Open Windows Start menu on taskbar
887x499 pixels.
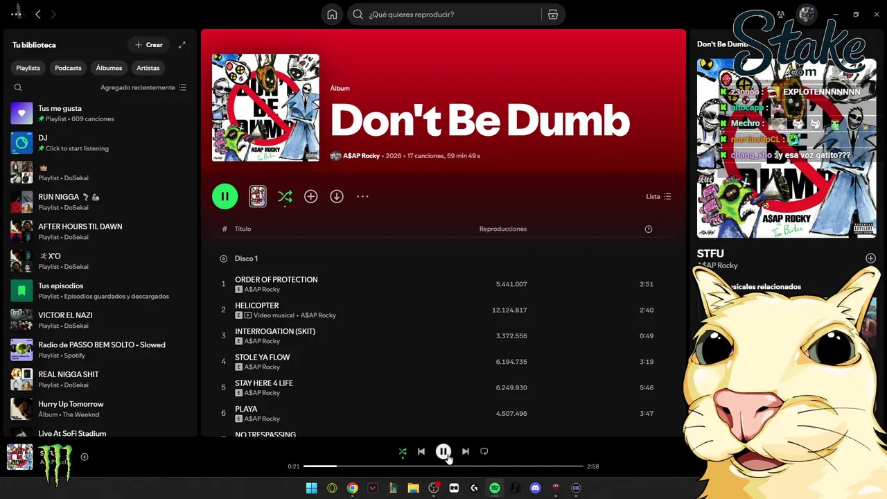(311, 488)
